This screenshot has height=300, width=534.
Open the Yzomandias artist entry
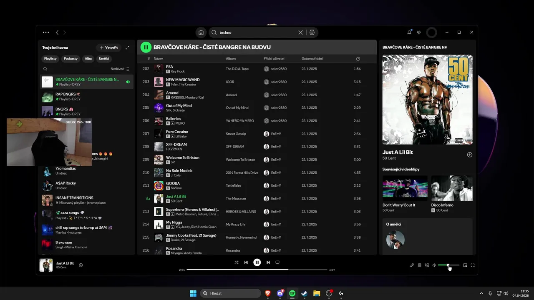pyautogui.click(x=87, y=170)
